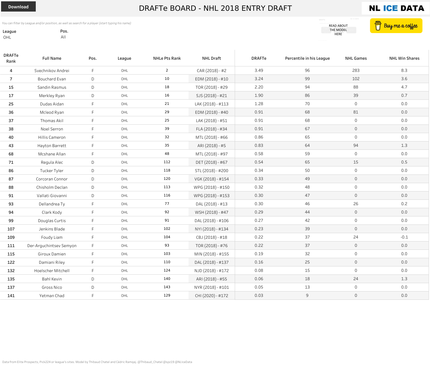
Task: Click draft cell TOR (2018) - #29
Action: pos(212,87)
